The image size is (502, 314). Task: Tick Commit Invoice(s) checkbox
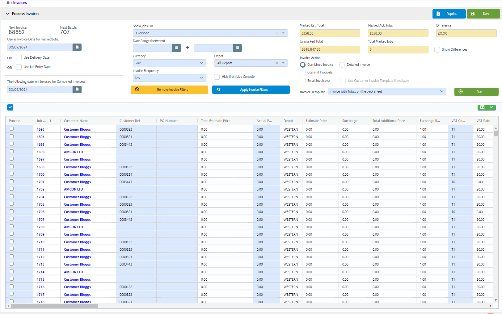(x=303, y=72)
